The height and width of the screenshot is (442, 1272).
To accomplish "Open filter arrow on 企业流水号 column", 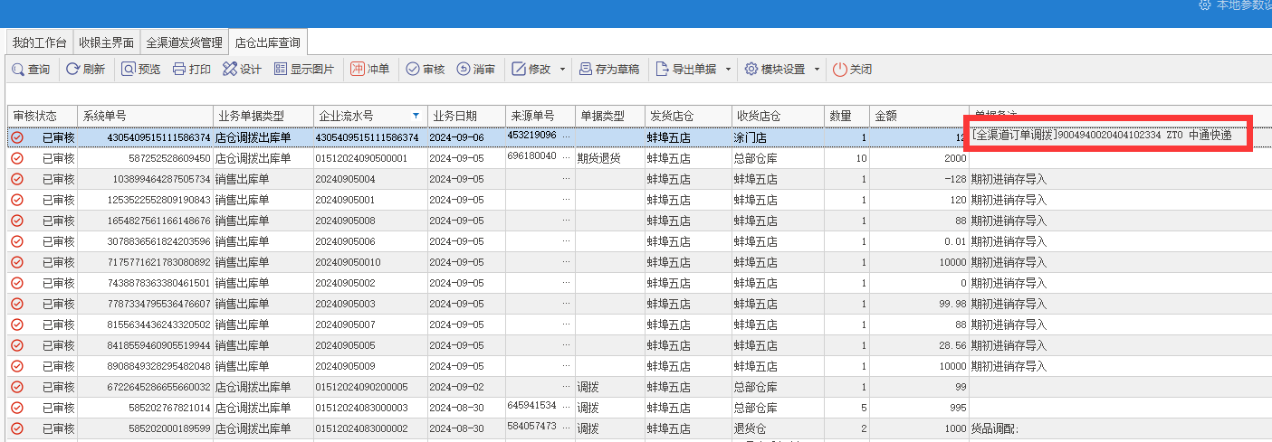I will pyautogui.click(x=416, y=117).
